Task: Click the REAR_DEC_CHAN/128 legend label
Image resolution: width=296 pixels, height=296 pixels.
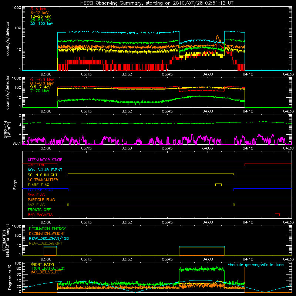Action: pyautogui.click(x=49, y=238)
